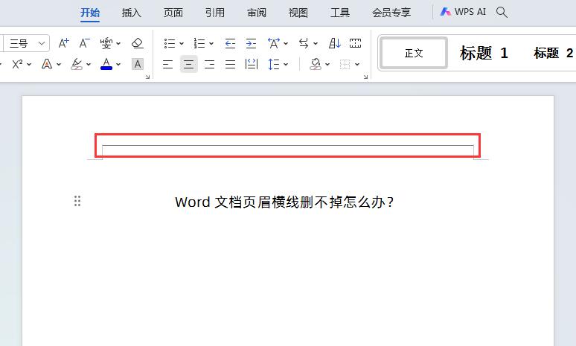
Task: Click the paragraph drag handle dots
Action: [x=77, y=201]
